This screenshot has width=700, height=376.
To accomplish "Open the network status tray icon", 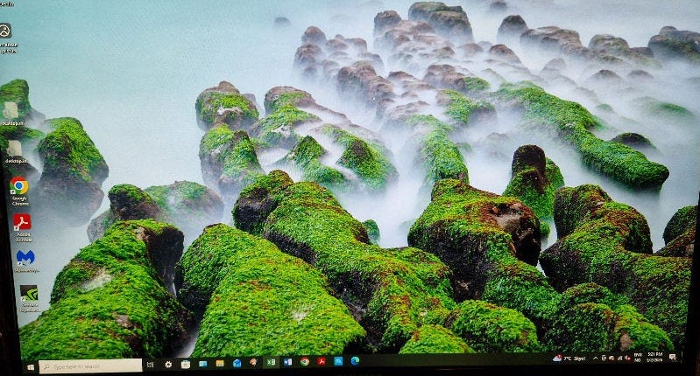I will coord(620,359).
